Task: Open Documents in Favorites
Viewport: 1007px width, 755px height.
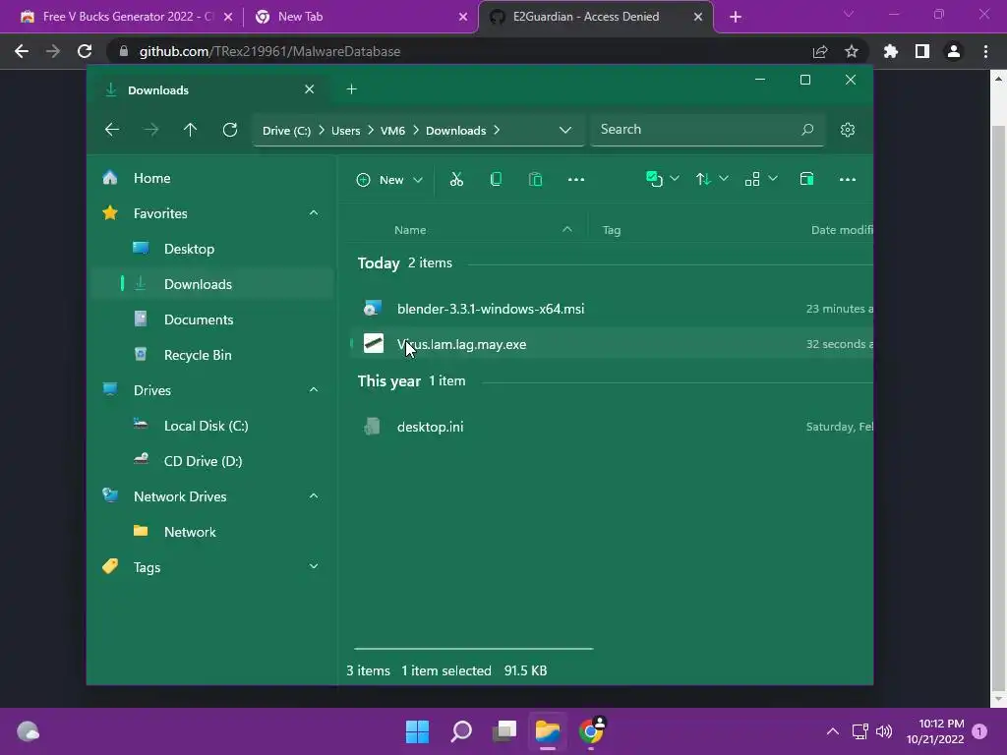Action: point(212,319)
